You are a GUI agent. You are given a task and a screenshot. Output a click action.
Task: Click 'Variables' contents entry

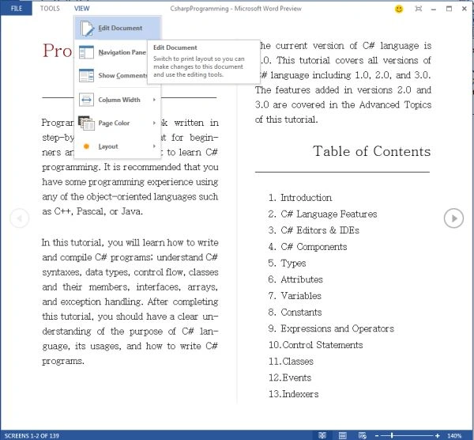(x=301, y=296)
